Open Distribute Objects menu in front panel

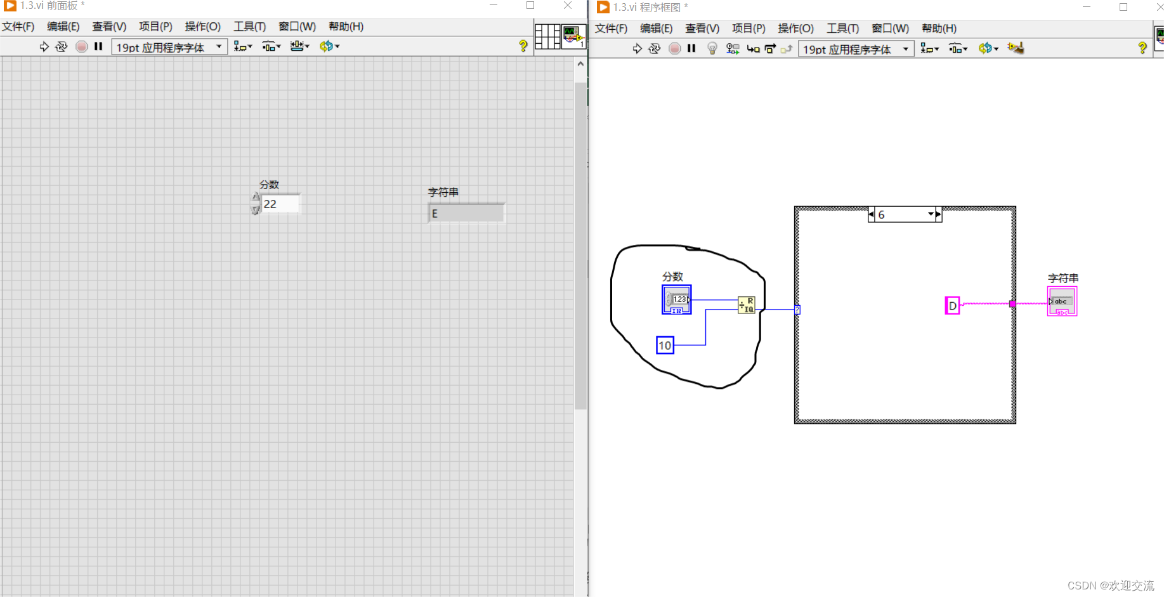[x=271, y=46]
